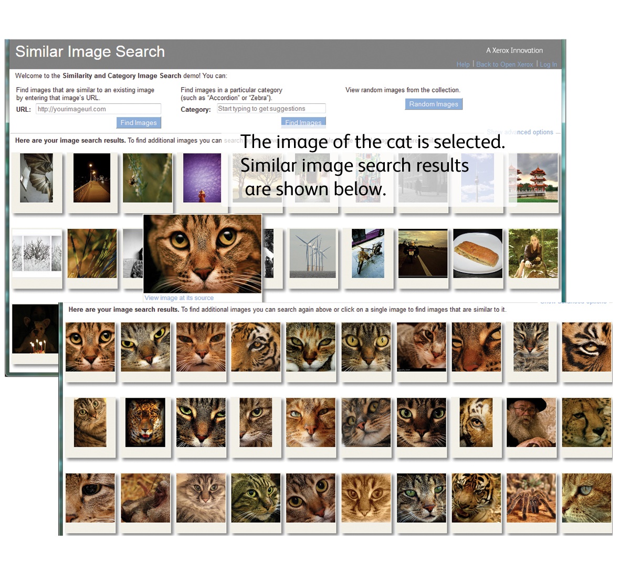Click the red pagoda thumbnail
Viewport: 620px width, 571px height.
tap(534, 178)
